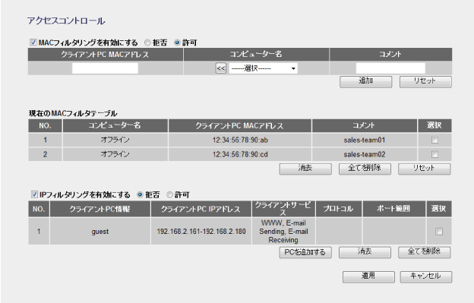Click 全てを削除 button under MAC filter table
This screenshot has height=303, width=474.
(x=365, y=169)
